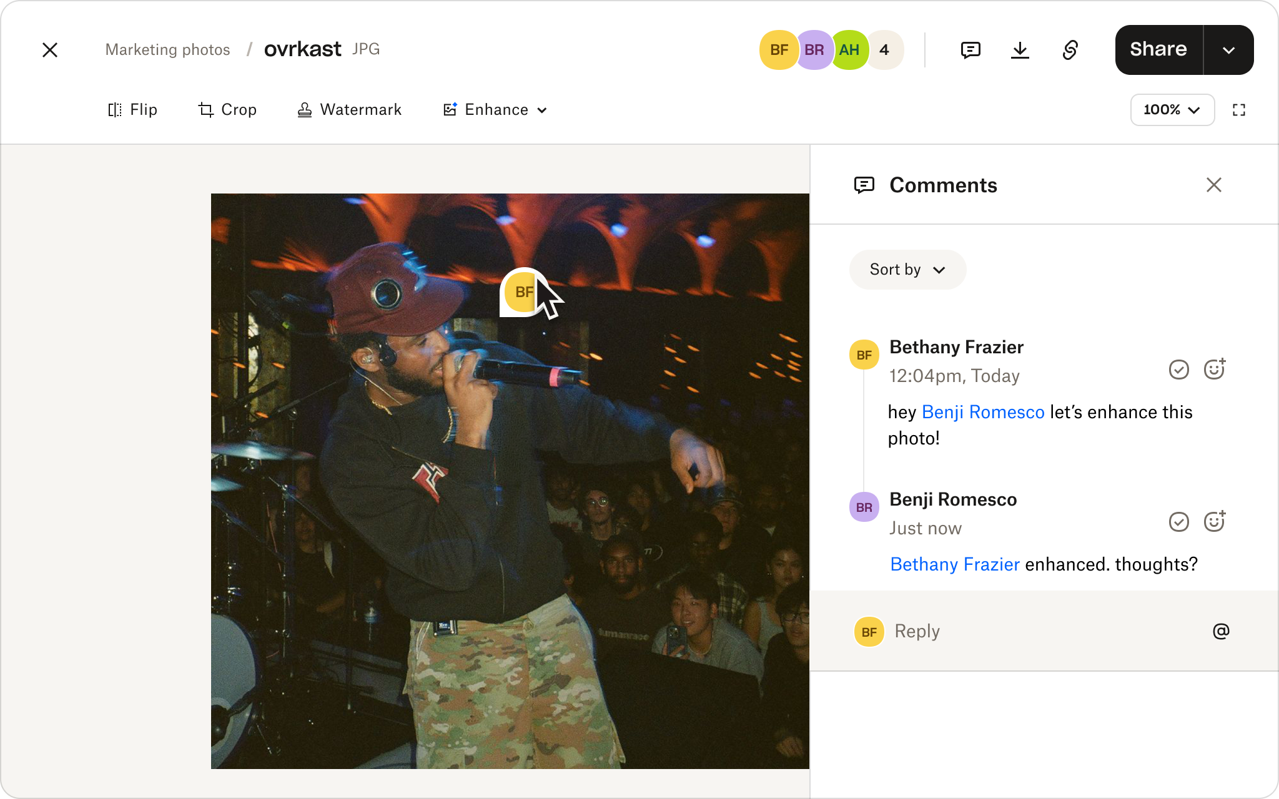1279x799 pixels.
Task: Copy the file link via the link icon
Action: click(1070, 50)
